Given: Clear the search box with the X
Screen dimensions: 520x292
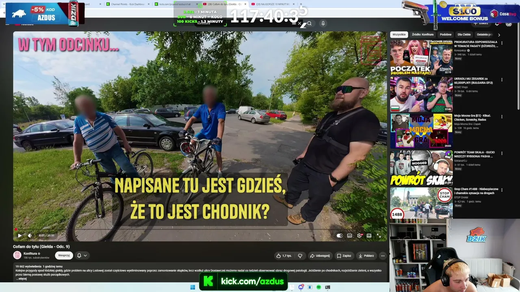Looking at the screenshot, I should (x=299, y=24).
